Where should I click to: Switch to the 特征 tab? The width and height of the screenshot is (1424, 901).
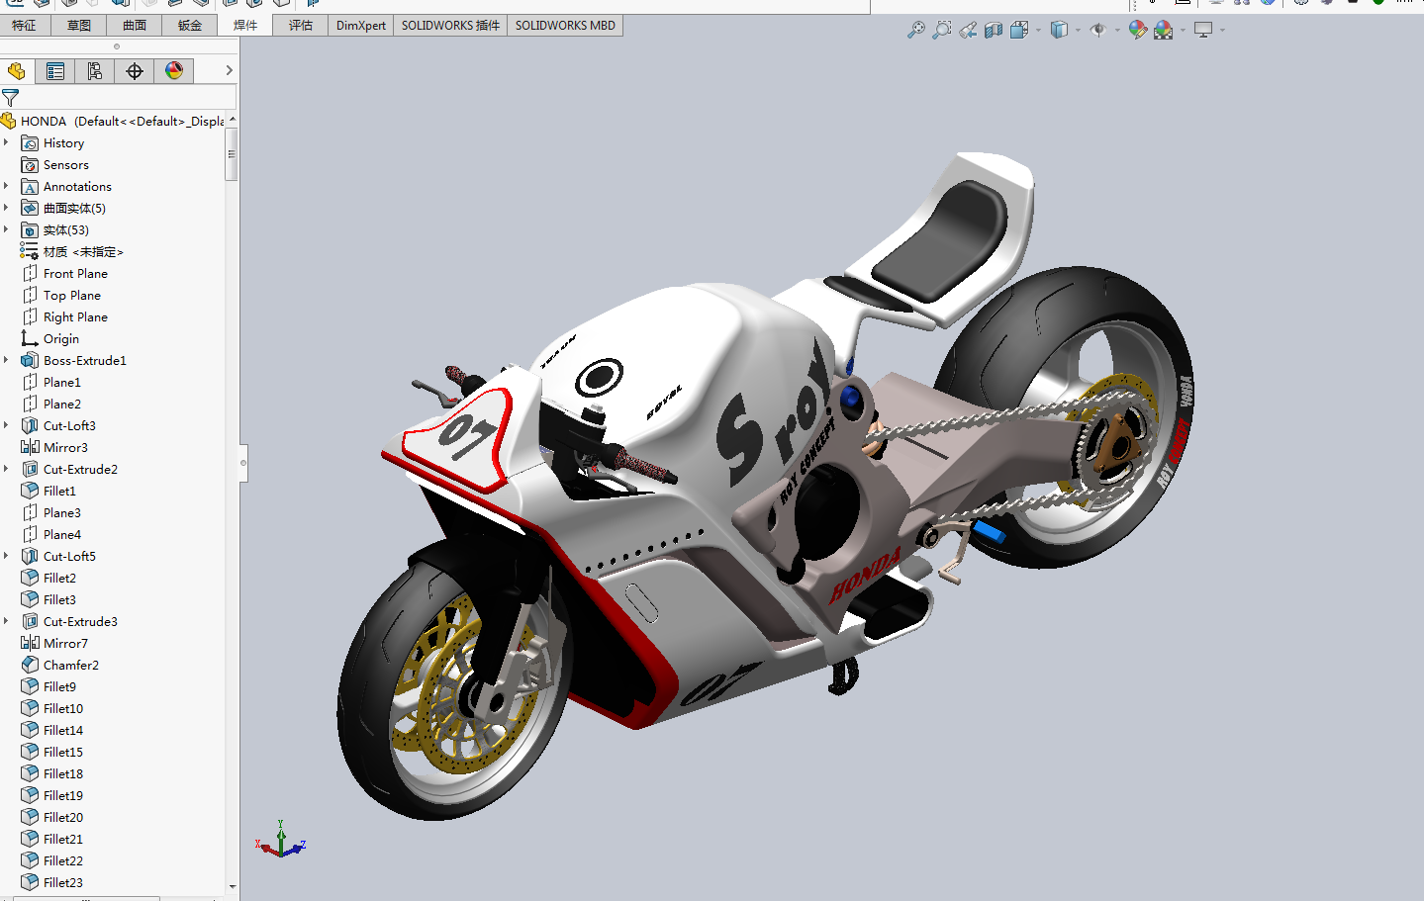(24, 26)
